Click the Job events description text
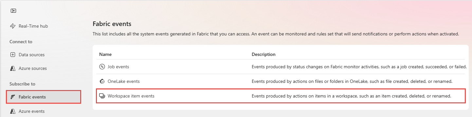Screen dimensions: 472x117 (x=359, y=67)
